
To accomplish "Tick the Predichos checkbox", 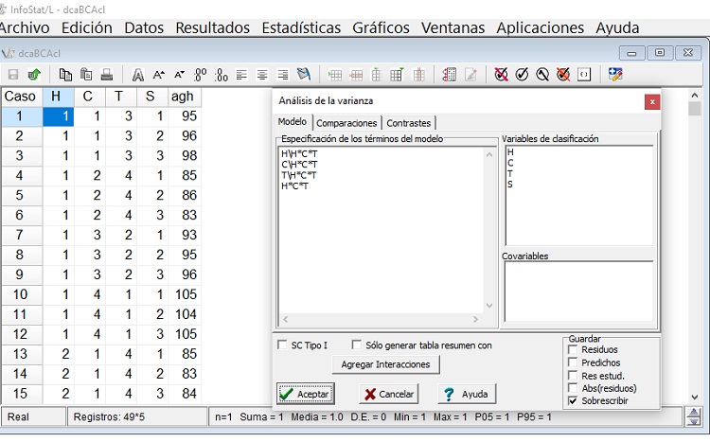I will pos(573,362).
